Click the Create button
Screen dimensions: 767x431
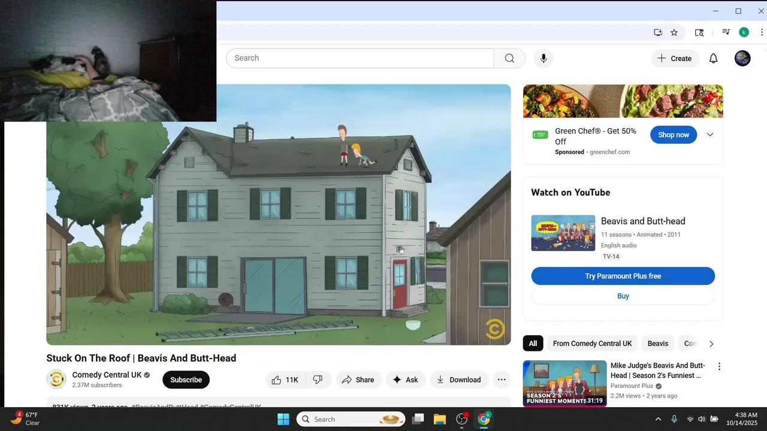[675, 58]
